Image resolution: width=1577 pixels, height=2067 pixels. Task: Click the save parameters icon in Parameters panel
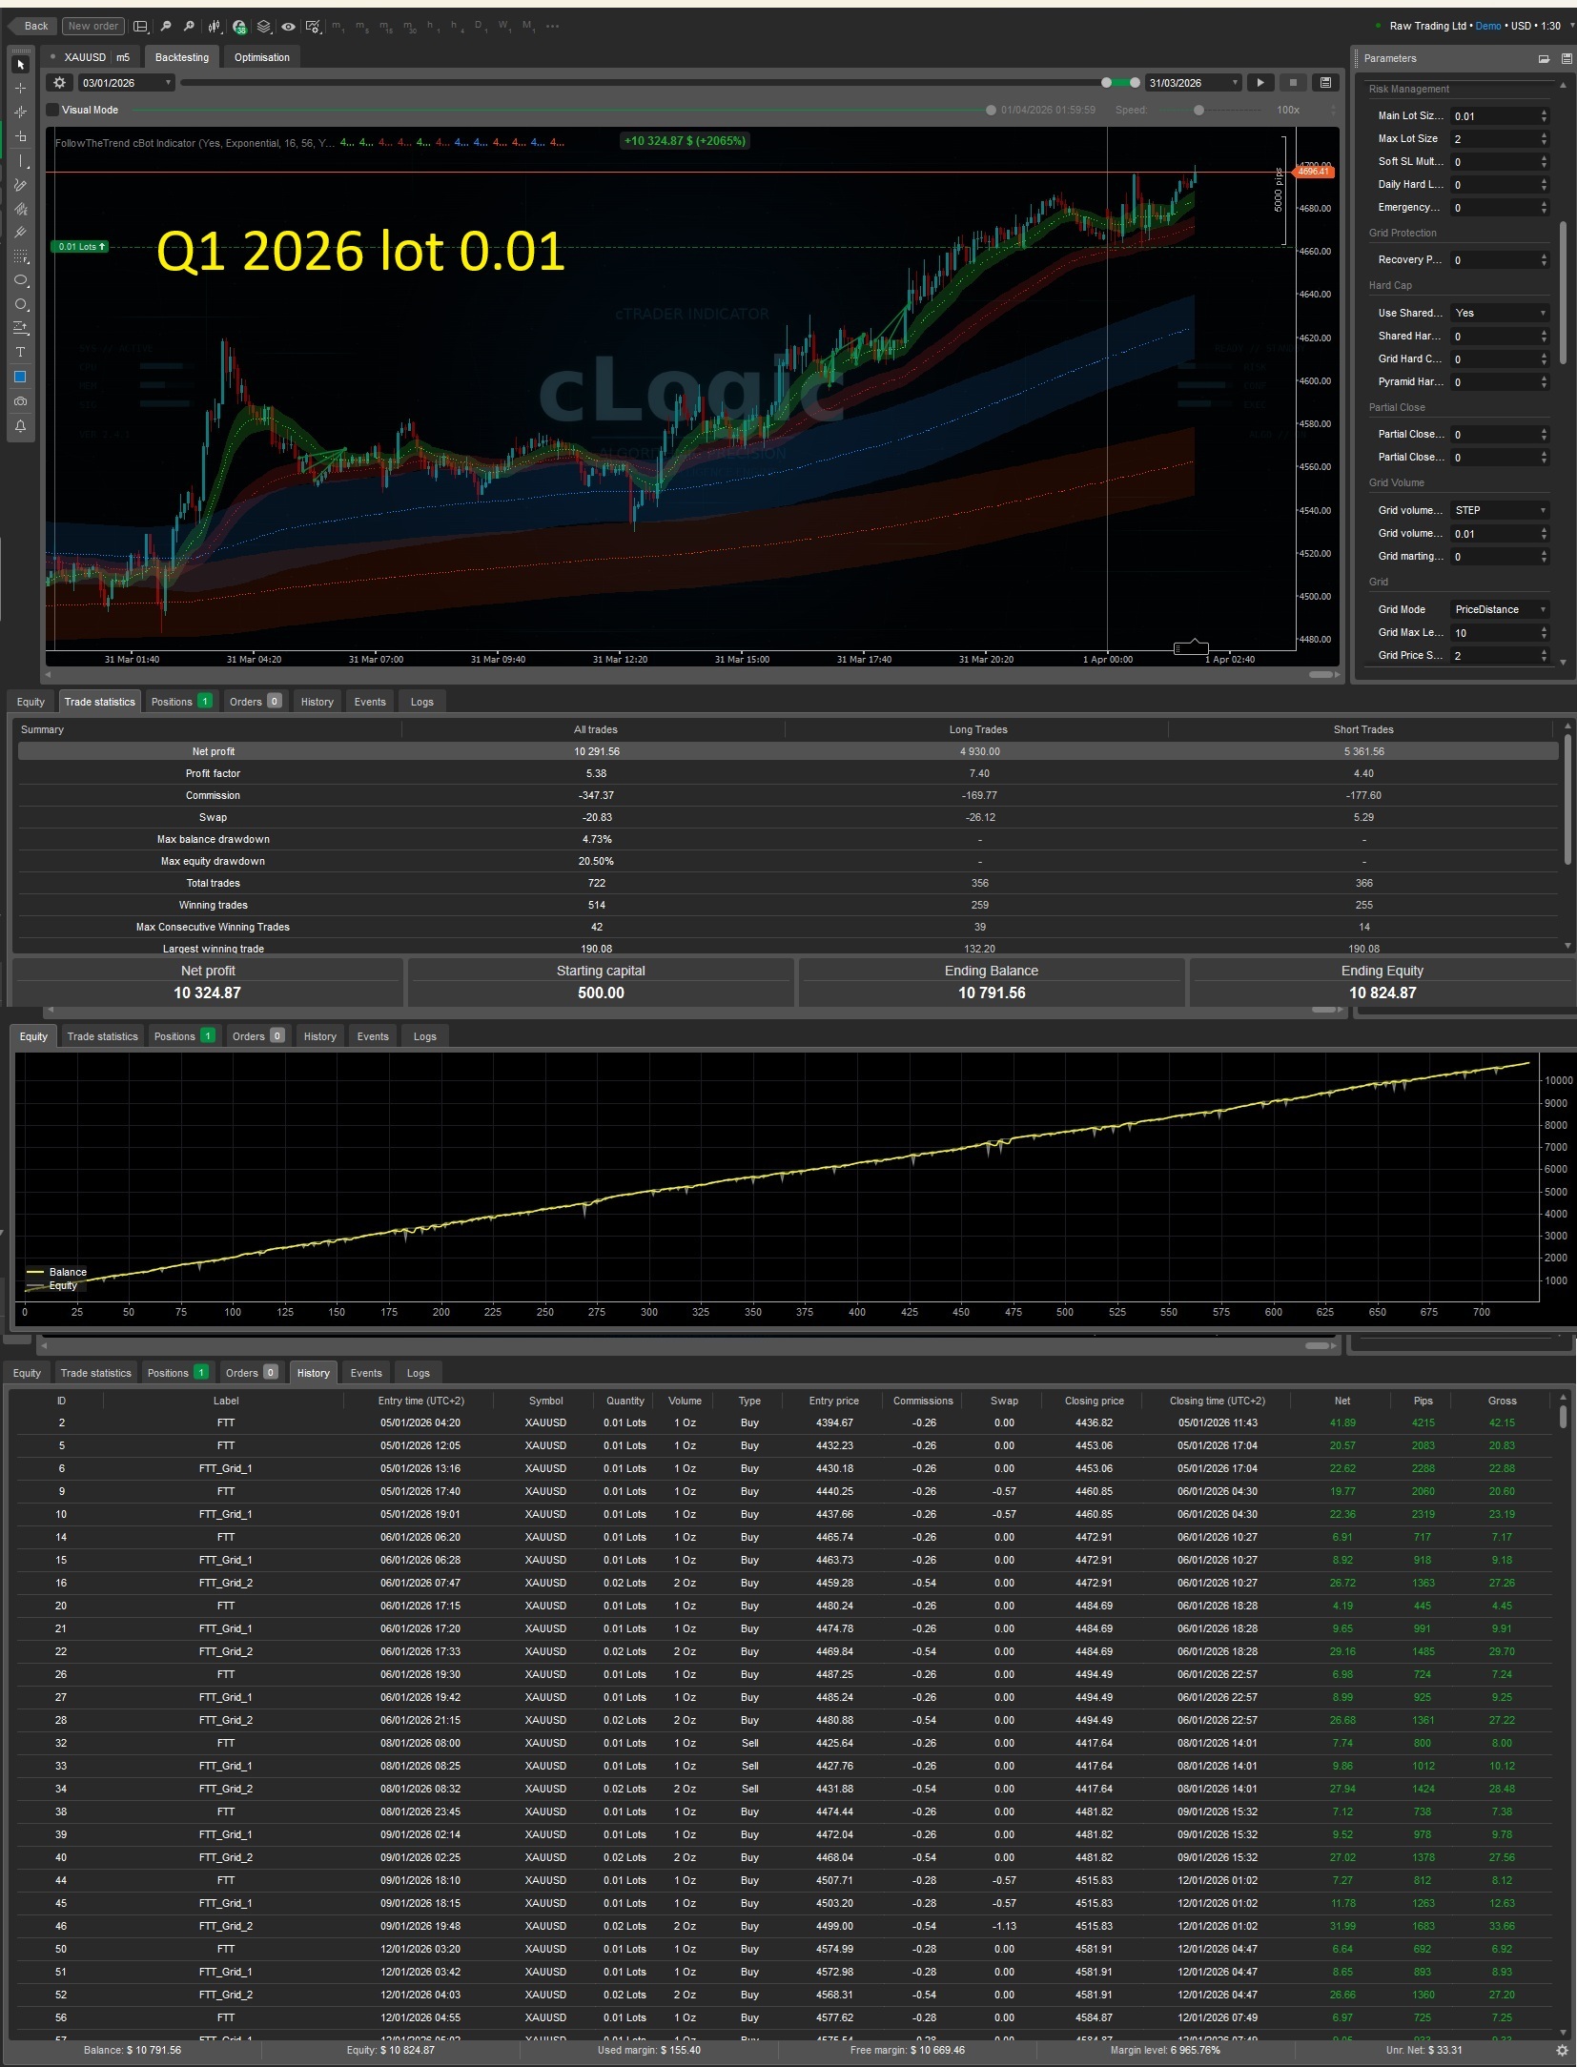point(1566,58)
